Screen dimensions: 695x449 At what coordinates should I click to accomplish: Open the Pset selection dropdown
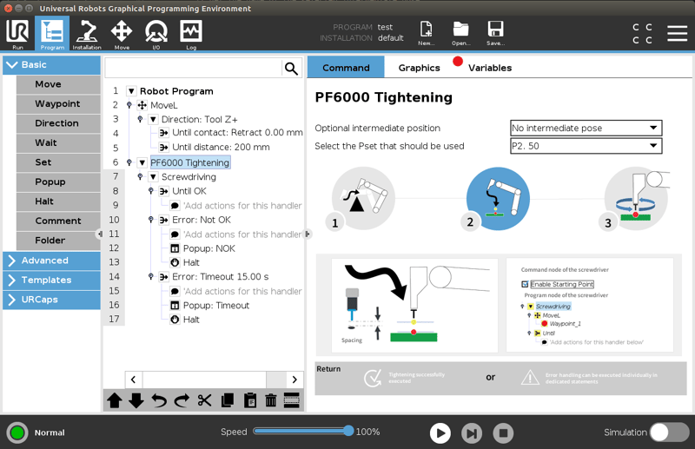point(586,146)
